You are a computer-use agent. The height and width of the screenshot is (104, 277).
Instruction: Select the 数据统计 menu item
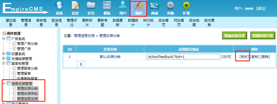click(133, 23)
